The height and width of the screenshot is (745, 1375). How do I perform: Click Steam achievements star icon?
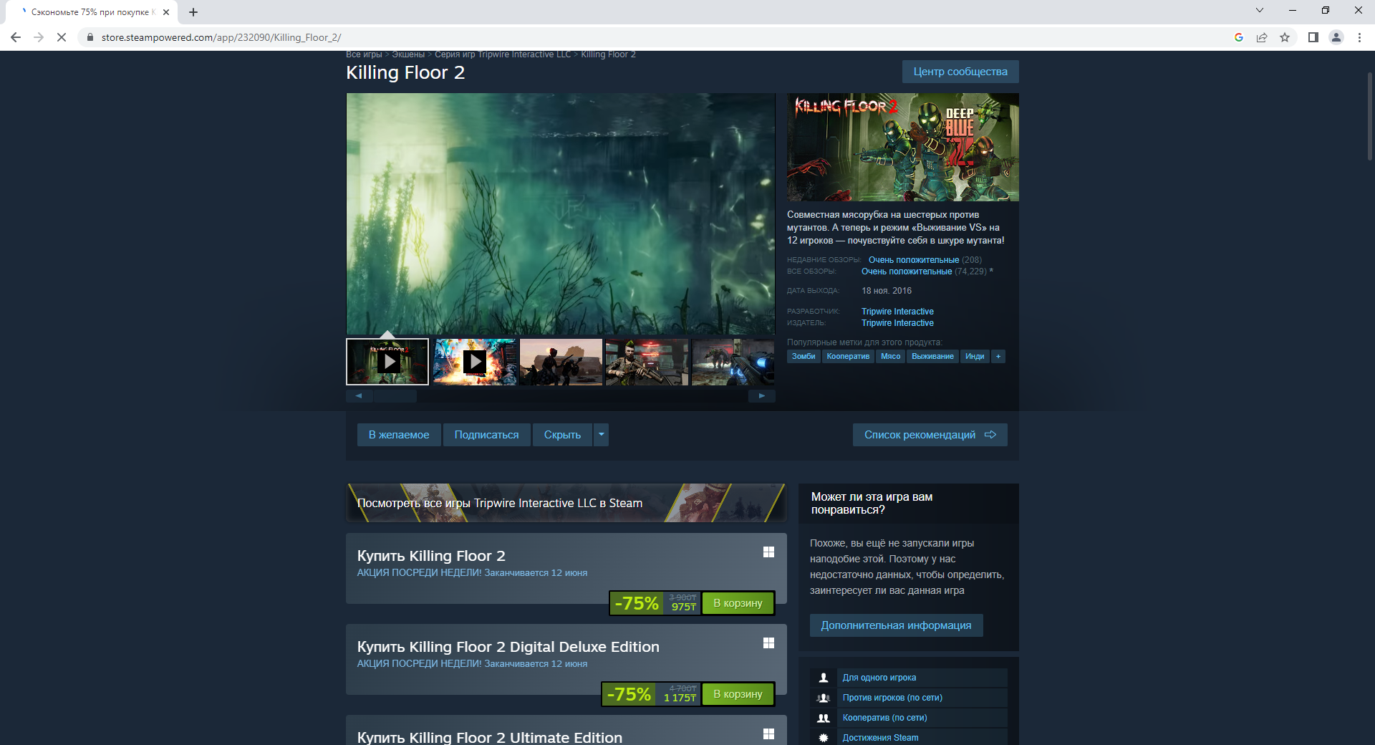click(824, 738)
